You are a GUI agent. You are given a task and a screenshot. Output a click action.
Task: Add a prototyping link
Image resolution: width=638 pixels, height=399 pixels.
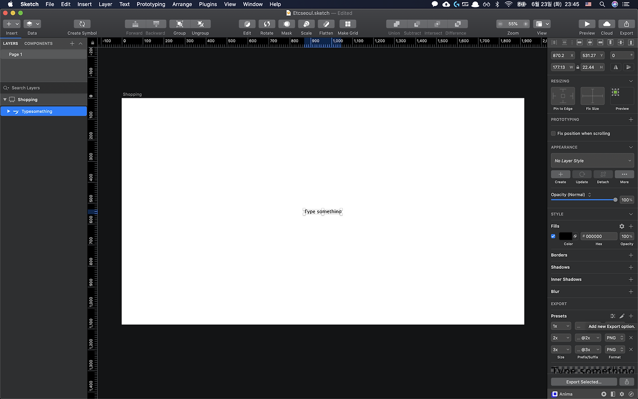tap(631, 120)
